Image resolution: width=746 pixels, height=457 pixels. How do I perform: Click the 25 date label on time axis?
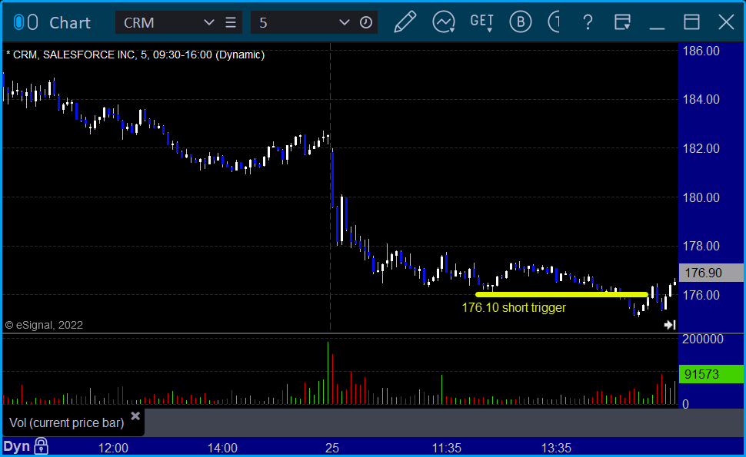pyautogui.click(x=332, y=448)
